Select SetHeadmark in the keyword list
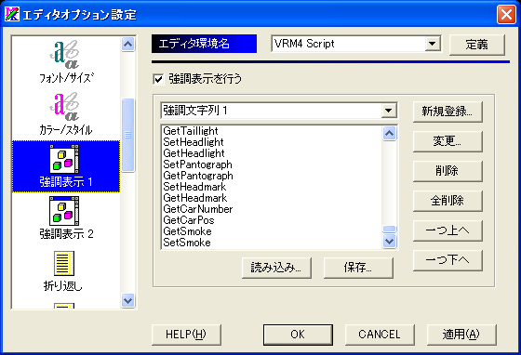This screenshot has width=521, height=355. (272, 187)
